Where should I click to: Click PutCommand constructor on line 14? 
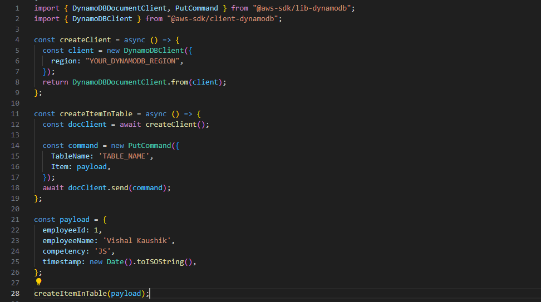[x=149, y=146]
